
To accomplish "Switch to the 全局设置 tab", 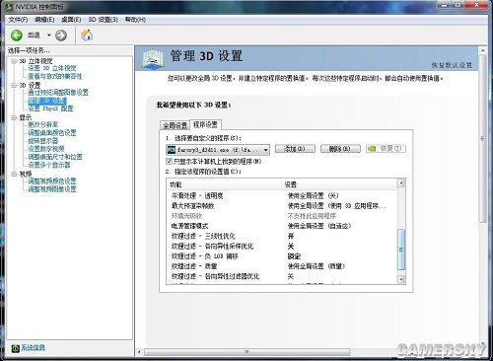I will (176, 125).
